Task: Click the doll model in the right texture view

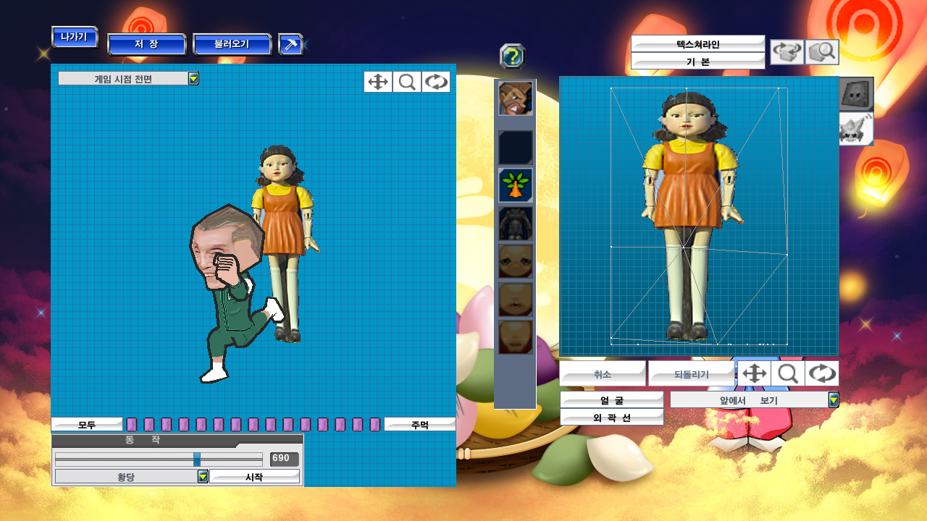Action: pyautogui.click(x=692, y=216)
